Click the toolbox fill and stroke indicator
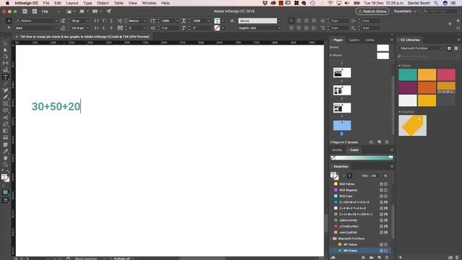 (x=5, y=178)
